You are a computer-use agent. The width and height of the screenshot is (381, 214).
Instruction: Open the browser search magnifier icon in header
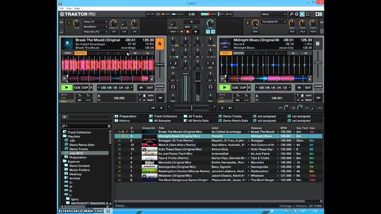point(291,14)
